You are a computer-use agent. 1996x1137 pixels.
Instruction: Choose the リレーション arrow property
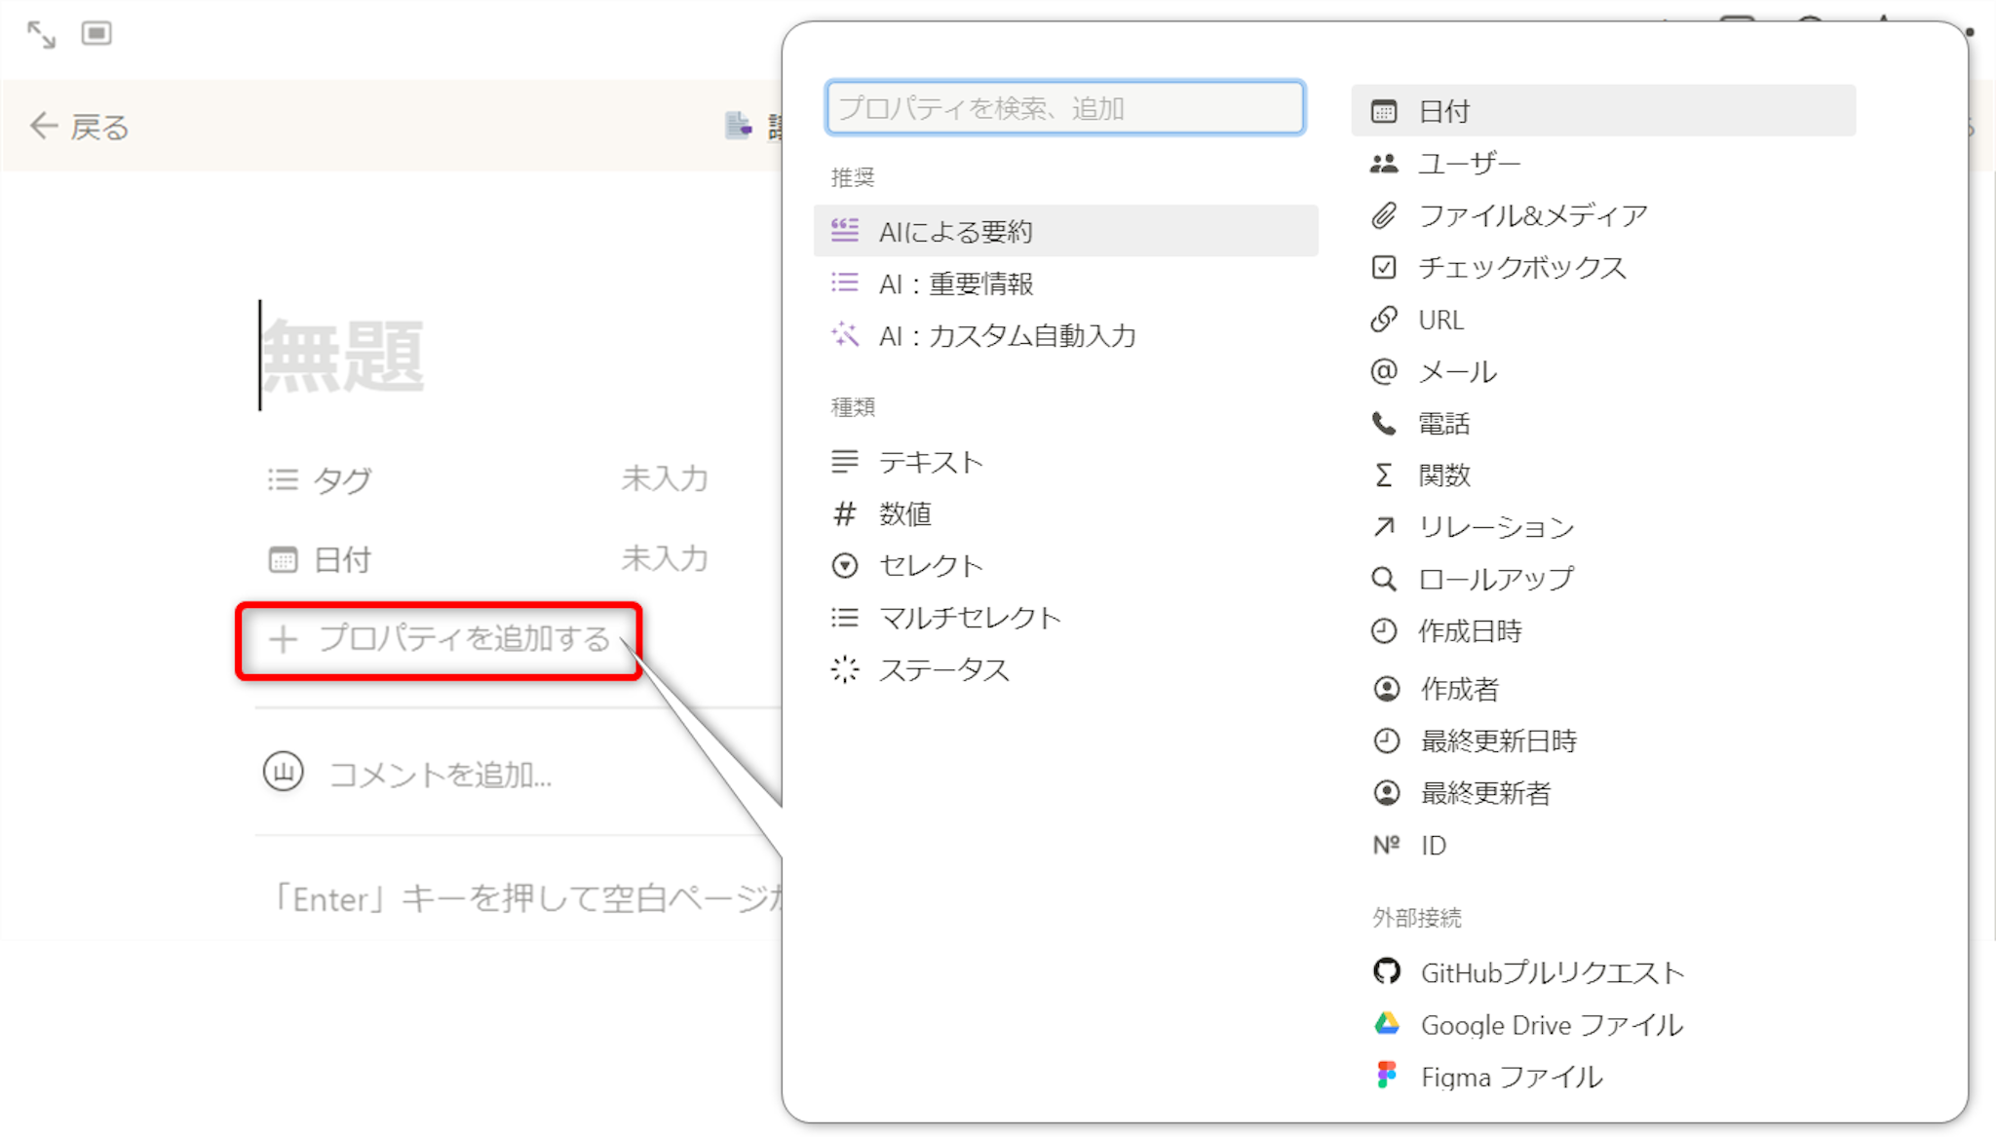[x=1495, y=527]
